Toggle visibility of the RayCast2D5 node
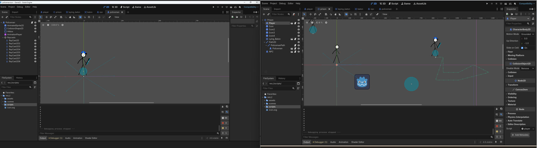This screenshot has width=537, height=148. pyautogui.click(x=35, y=53)
